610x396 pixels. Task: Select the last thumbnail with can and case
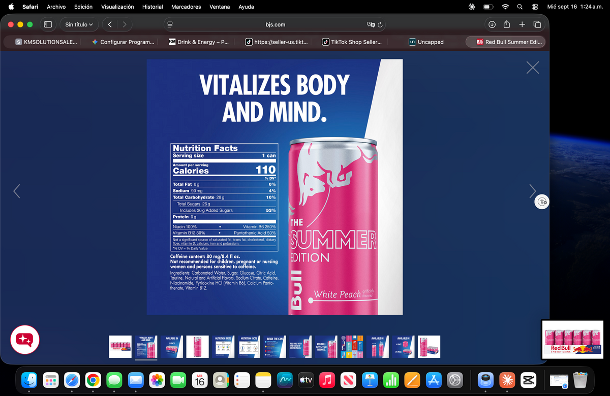429,347
